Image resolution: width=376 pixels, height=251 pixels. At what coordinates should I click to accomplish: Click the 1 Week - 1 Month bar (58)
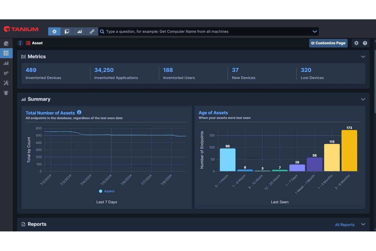pos(315,164)
